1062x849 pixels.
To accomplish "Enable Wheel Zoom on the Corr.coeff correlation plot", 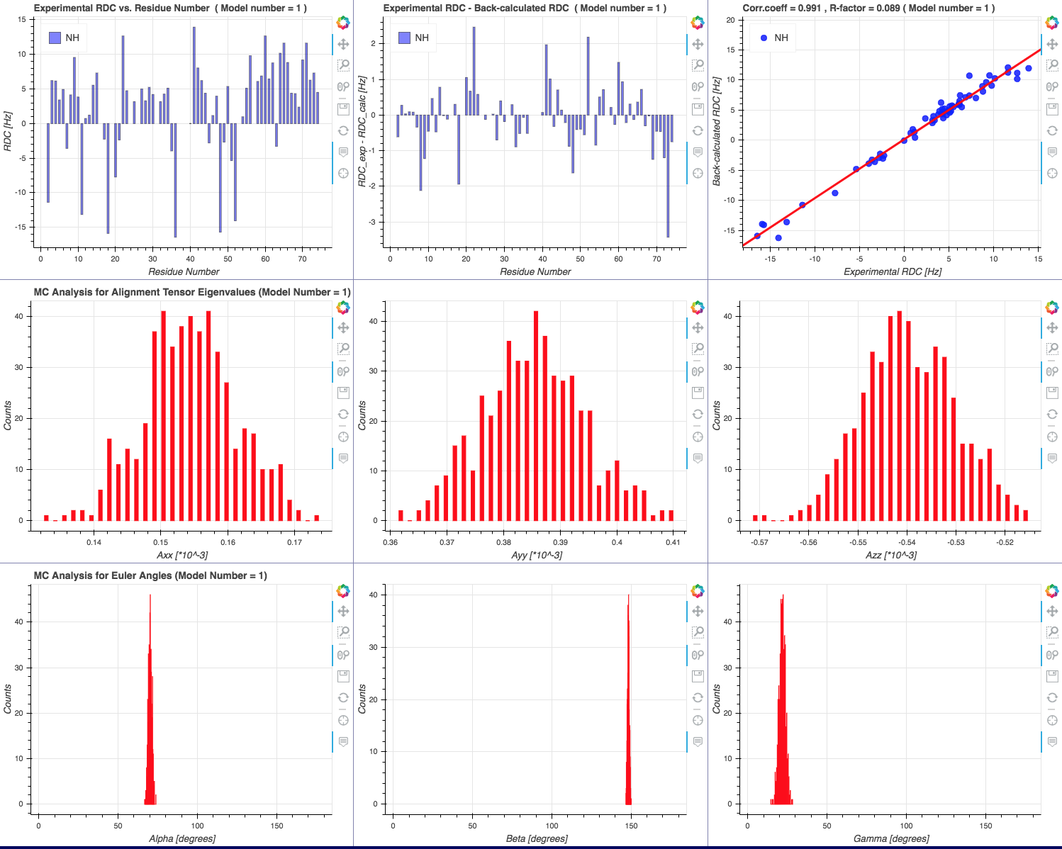I will (x=1052, y=87).
